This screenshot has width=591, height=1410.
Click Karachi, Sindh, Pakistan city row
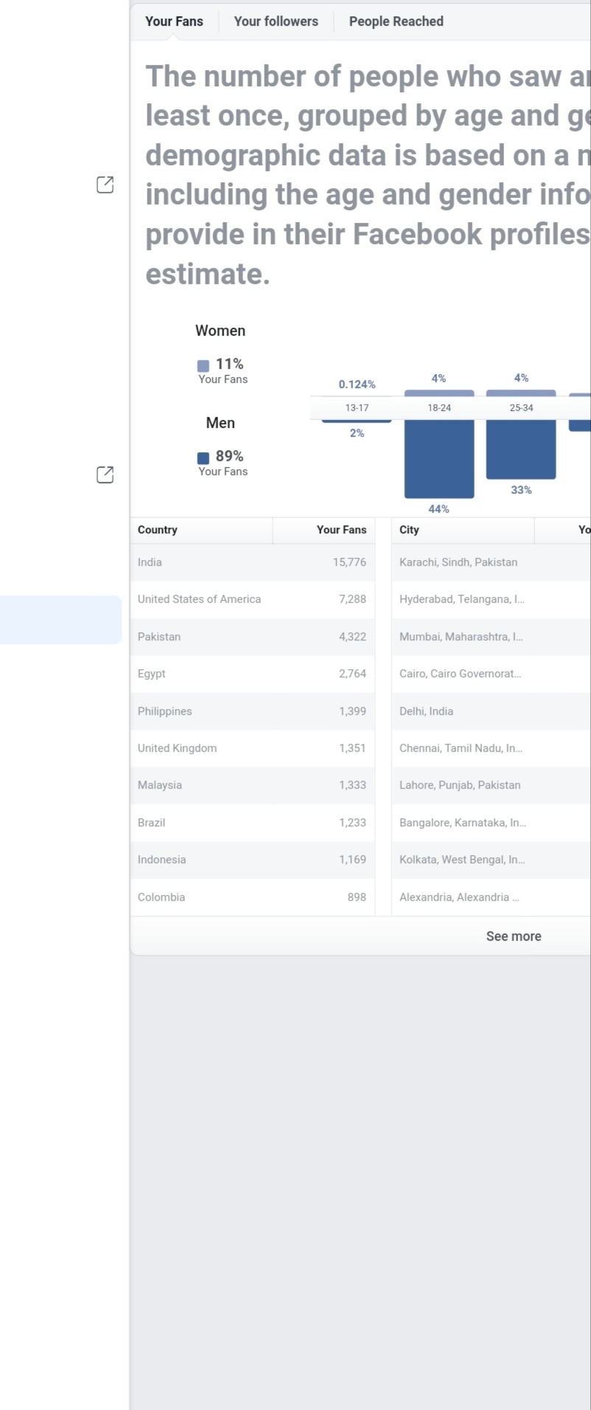click(x=458, y=562)
